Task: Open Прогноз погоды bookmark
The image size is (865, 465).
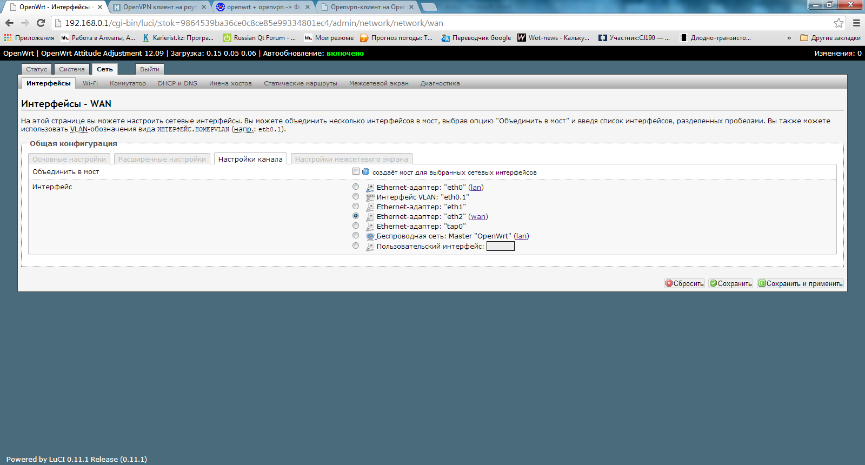Action: tap(396, 38)
